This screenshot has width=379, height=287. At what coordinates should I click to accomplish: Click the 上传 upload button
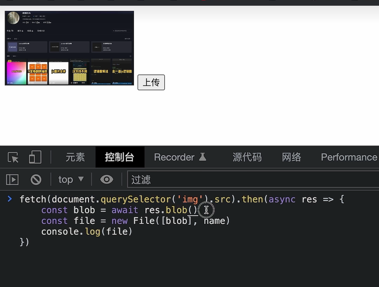[151, 82]
